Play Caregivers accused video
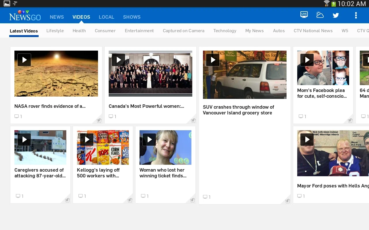The height and width of the screenshot is (230, 369). [x=24, y=139]
